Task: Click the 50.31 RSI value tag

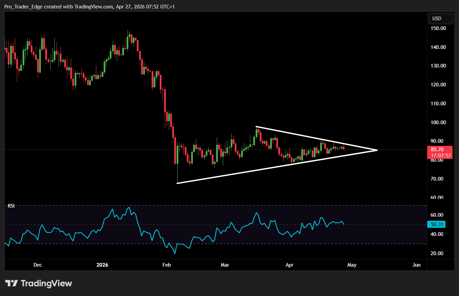Action: click(436, 224)
